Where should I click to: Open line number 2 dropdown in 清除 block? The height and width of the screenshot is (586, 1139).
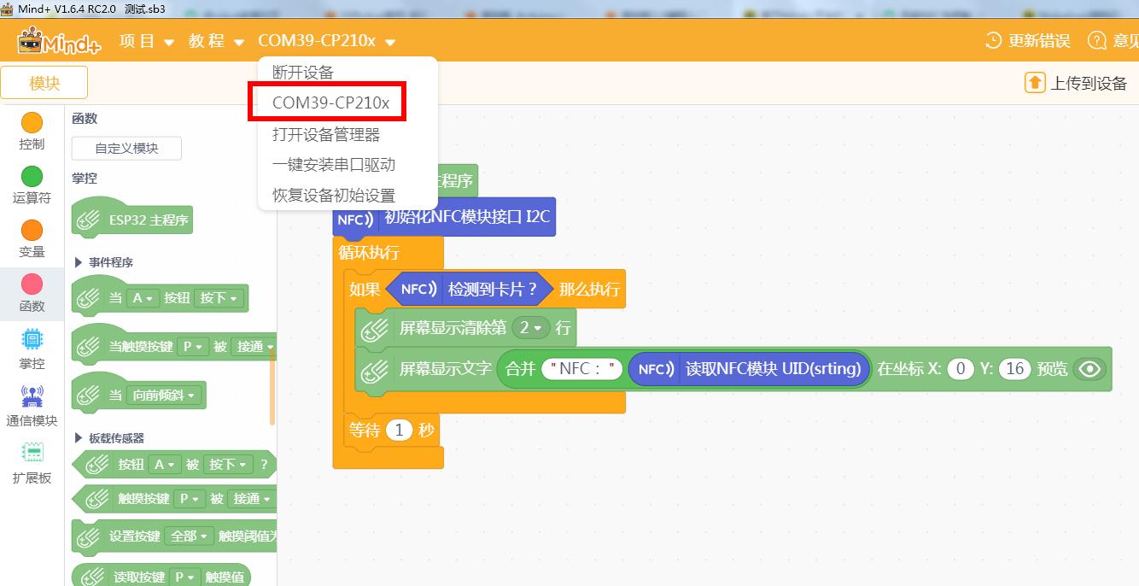(x=531, y=327)
